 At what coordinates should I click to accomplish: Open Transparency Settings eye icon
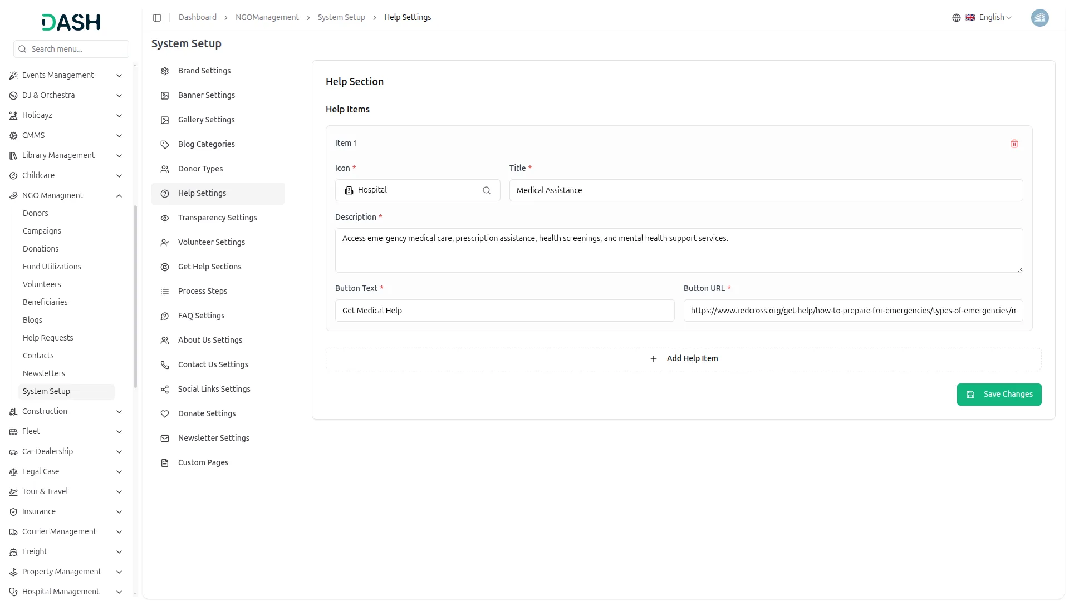click(x=165, y=218)
